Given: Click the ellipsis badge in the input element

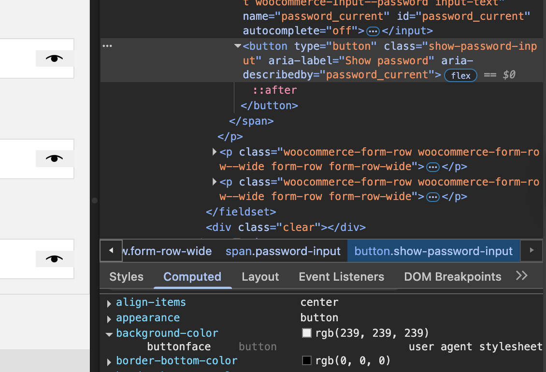Looking at the screenshot, I should pos(373,31).
